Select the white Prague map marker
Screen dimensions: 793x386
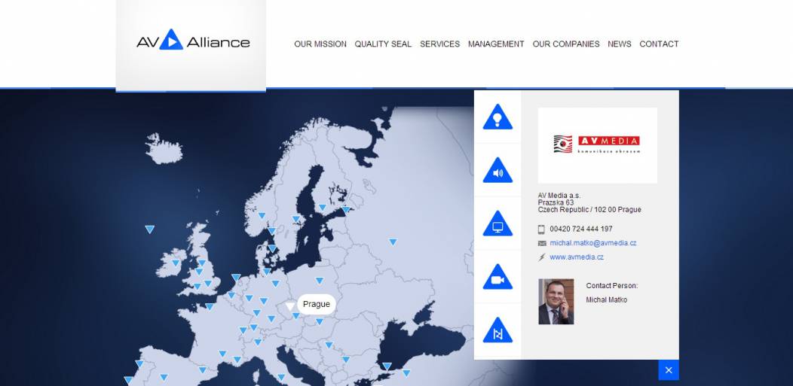click(289, 306)
